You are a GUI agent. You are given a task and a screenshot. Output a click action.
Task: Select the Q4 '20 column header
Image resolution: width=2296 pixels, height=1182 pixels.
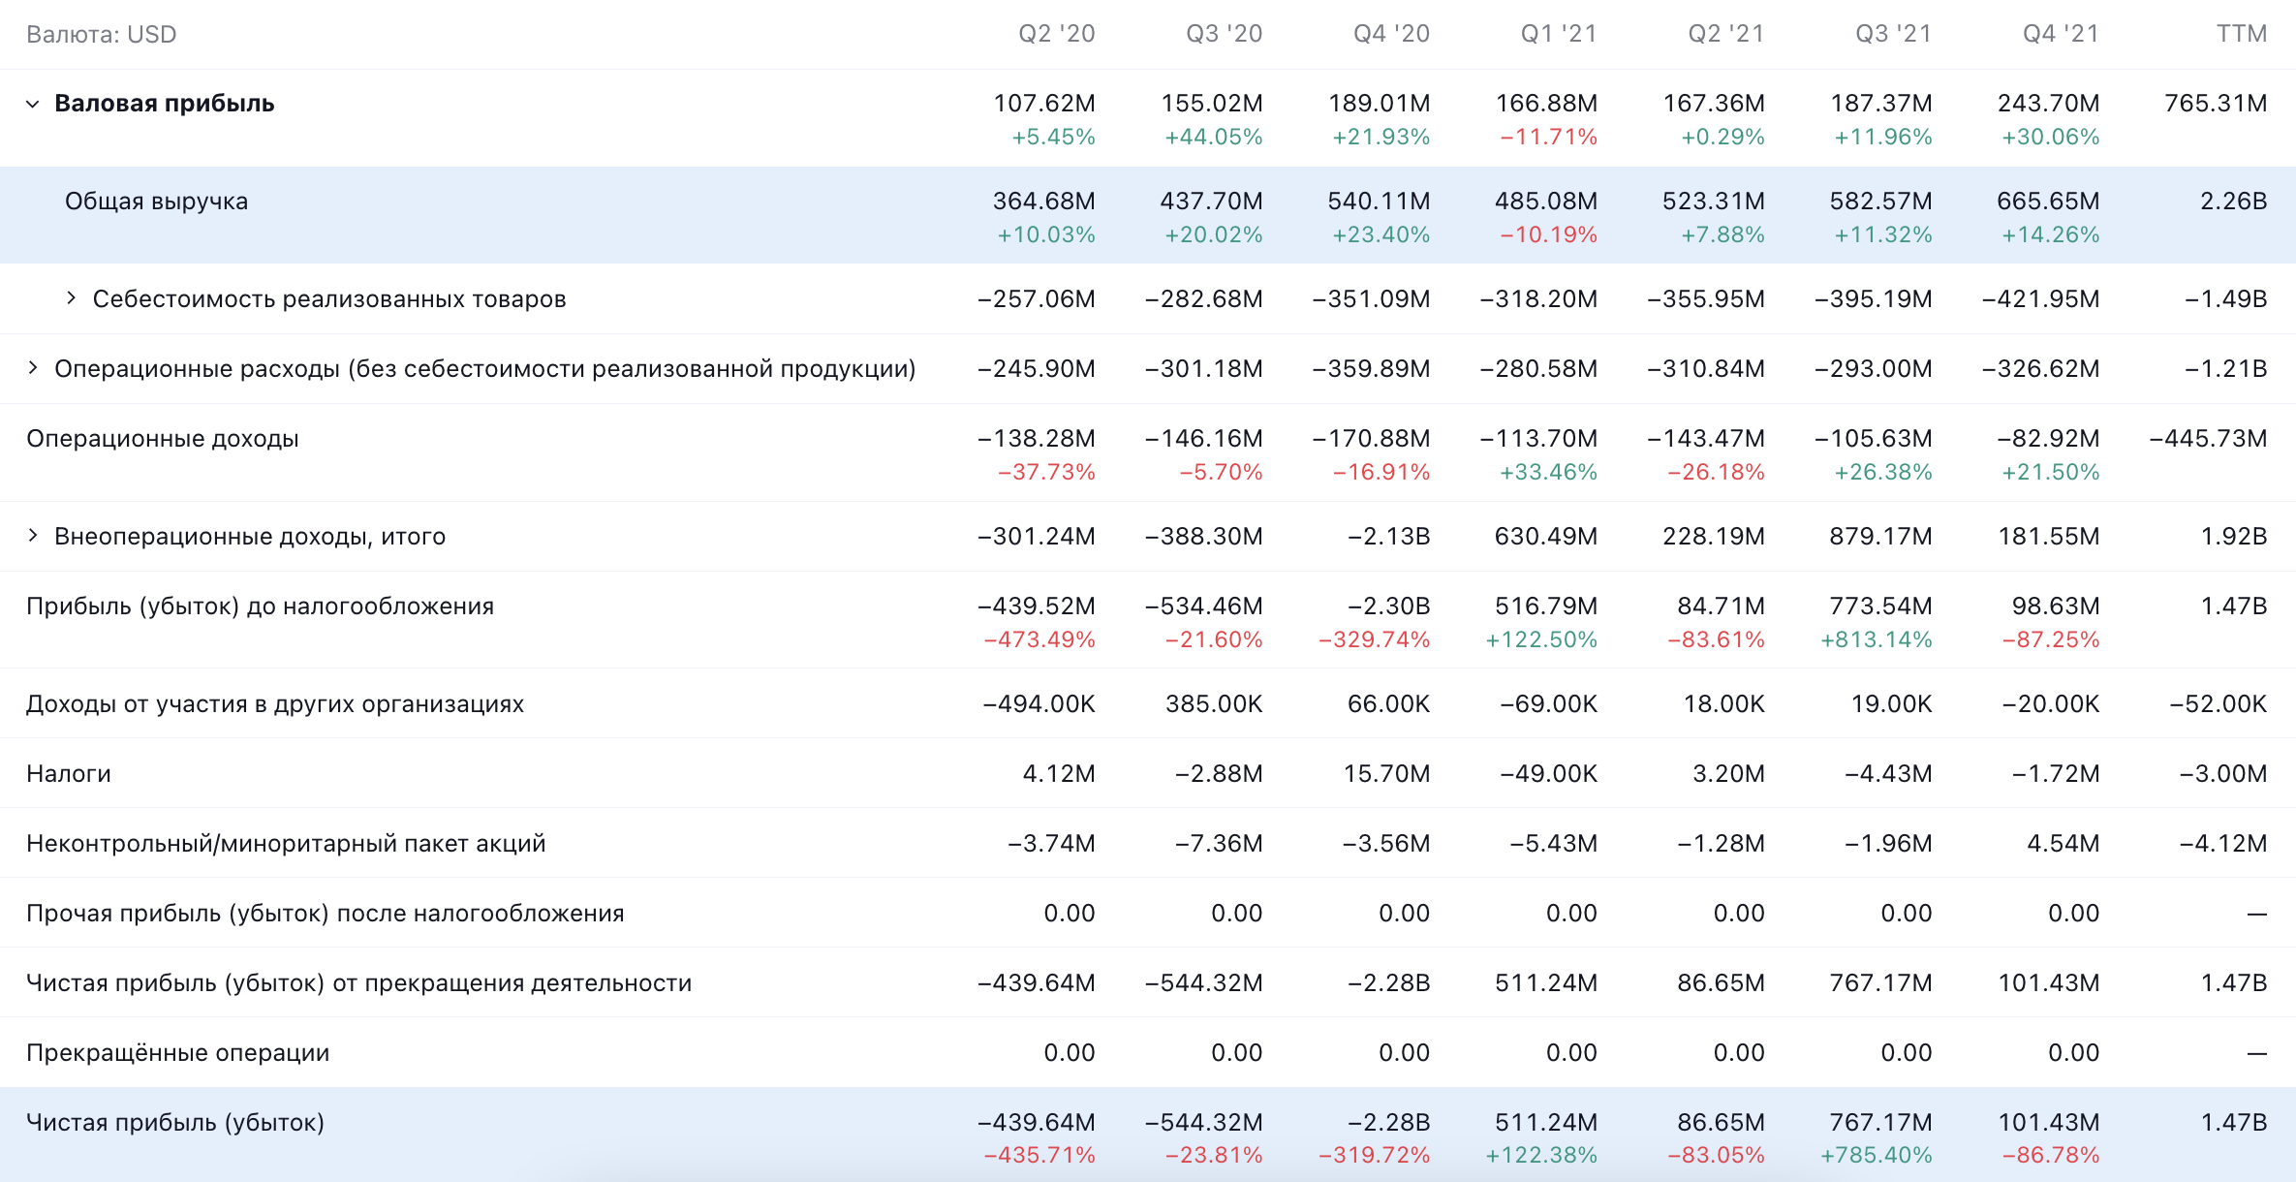[1391, 34]
